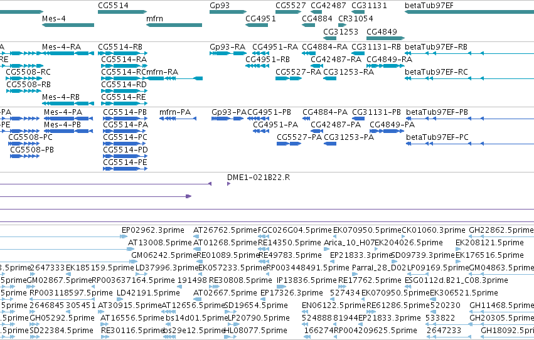Viewport: 534px width, 340px height.
Task: Select EST HL08077.5prime
Action: tap(255, 330)
